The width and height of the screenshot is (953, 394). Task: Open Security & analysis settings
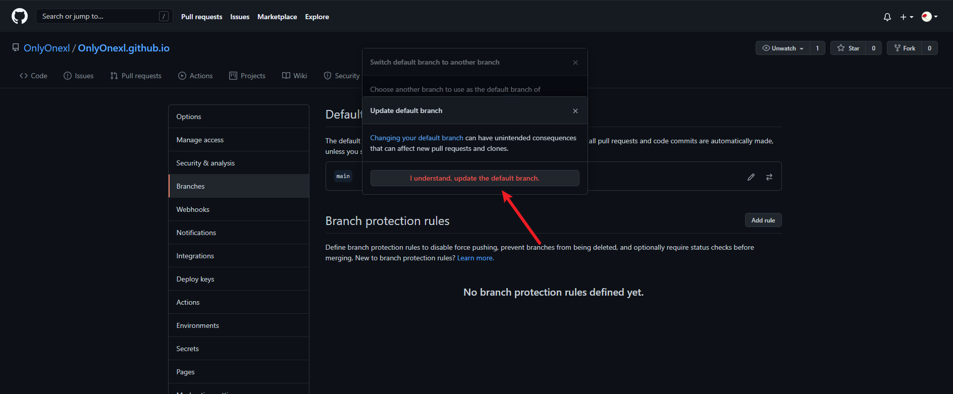coord(239,163)
